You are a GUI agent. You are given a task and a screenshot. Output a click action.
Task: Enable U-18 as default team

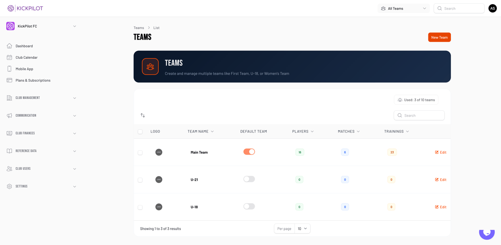pyautogui.click(x=249, y=206)
